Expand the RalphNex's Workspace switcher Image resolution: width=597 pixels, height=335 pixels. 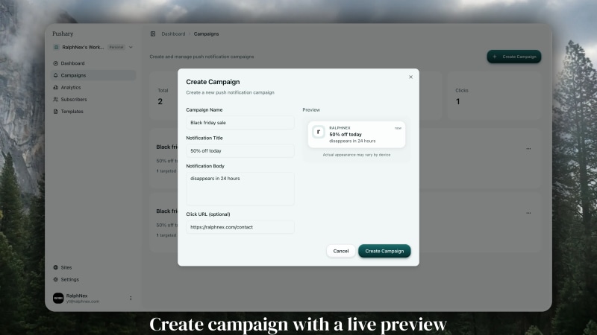[x=93, y=47]
